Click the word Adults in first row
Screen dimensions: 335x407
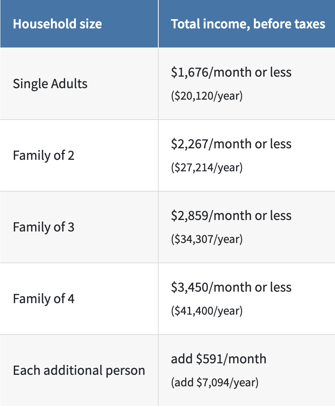[x=69, y=84]
